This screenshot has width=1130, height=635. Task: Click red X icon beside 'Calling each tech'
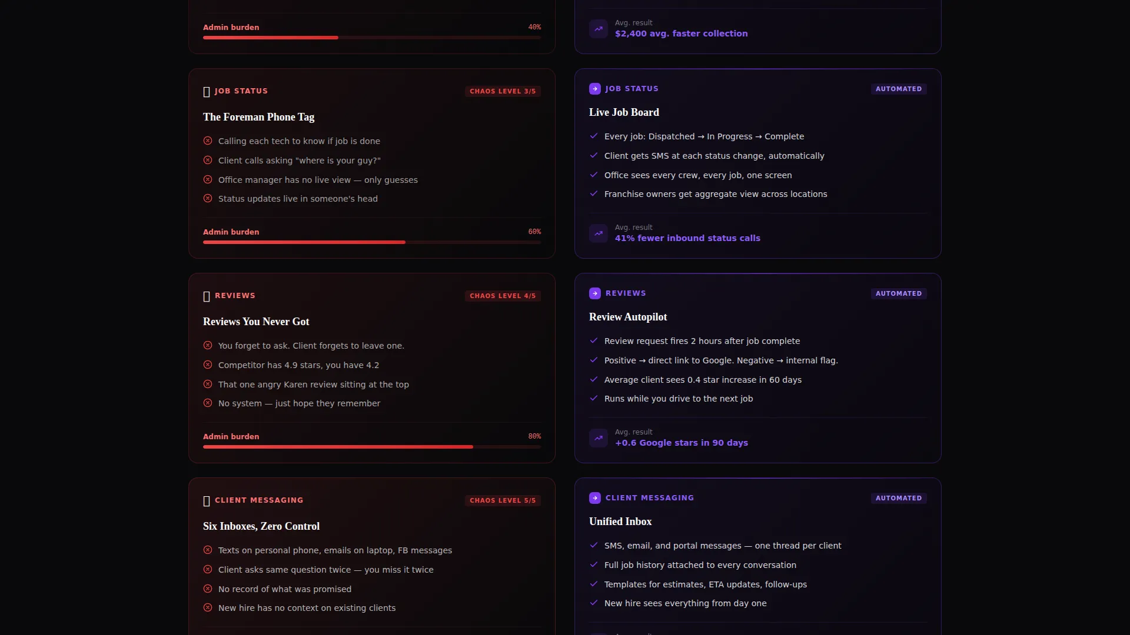point(208,141)
